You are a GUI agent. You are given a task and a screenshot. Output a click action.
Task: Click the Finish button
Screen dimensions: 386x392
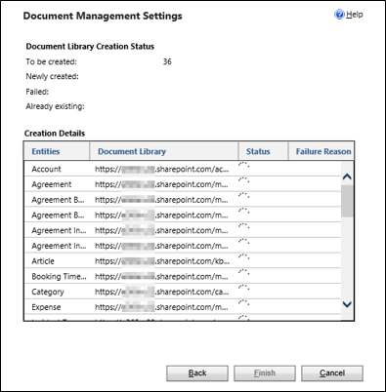[x=265, y=373]
